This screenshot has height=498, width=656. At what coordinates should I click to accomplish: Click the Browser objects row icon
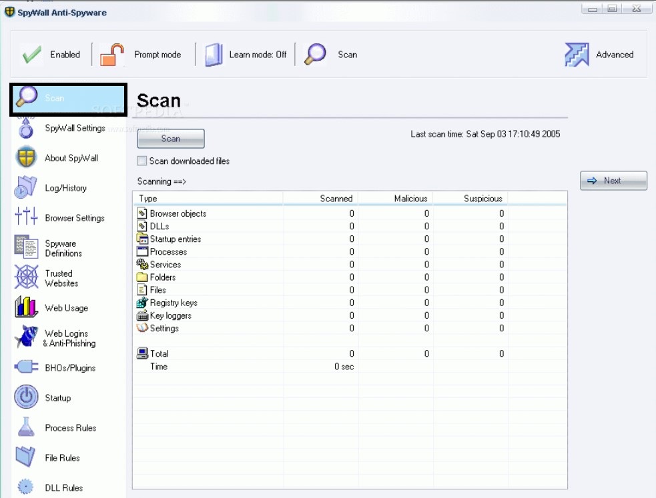tap(142, 213)
